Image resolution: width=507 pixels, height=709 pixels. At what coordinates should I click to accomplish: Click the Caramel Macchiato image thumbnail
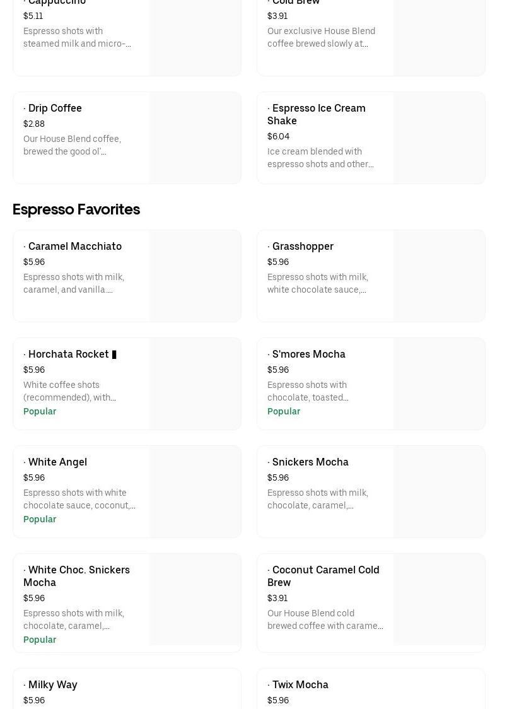pos(195,276)
